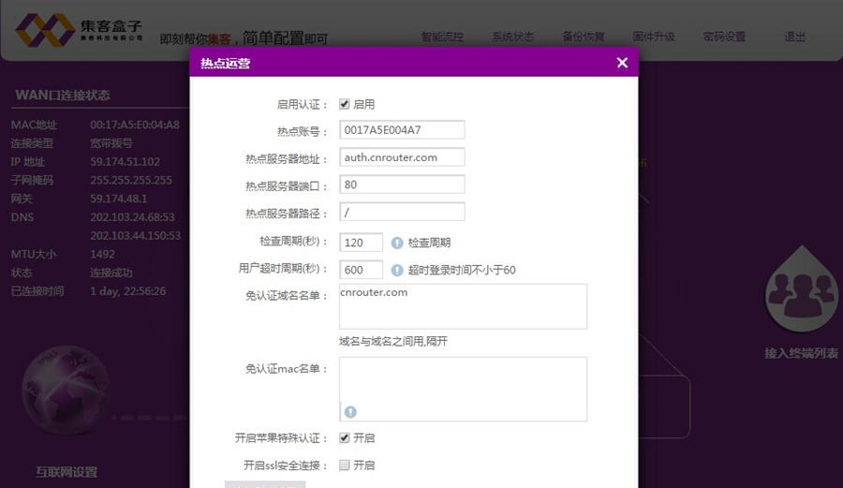This screenshot has height=488, width=843.
Task: Click the 用户超时周期(秒) input showing 600
Action: pos(362,270)
